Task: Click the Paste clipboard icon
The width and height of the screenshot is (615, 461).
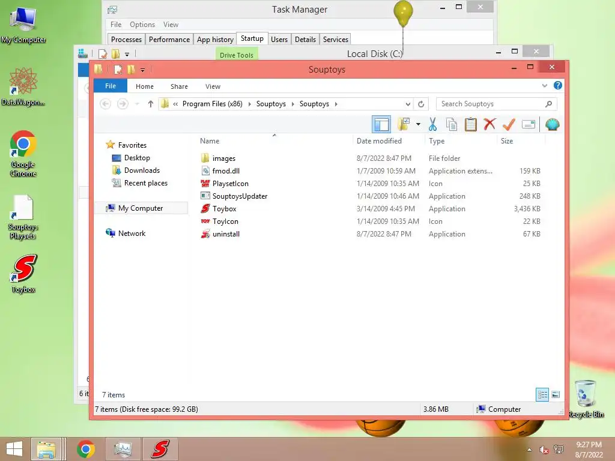Action: [471, 125]
